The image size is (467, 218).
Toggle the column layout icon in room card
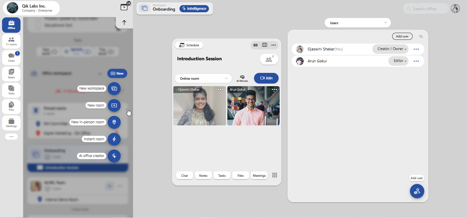pos(265,45)
